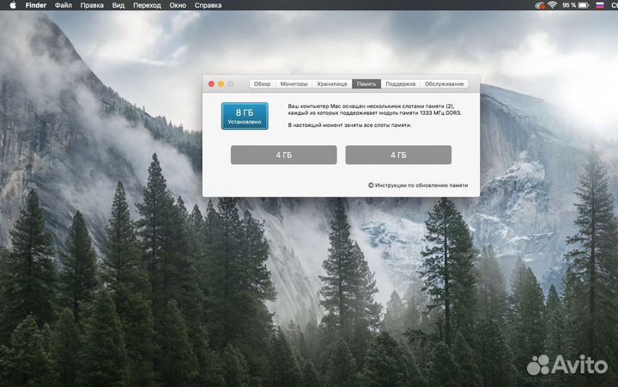
Task: Switch to the Мониторы tab
Action: (x=294, y=84)
